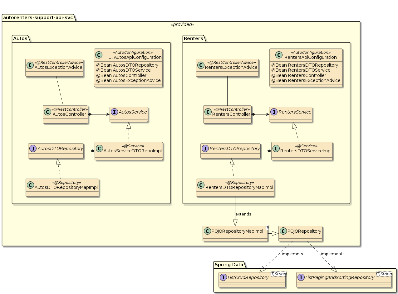Click the class icon of RentersController

(x=208, y=112)
